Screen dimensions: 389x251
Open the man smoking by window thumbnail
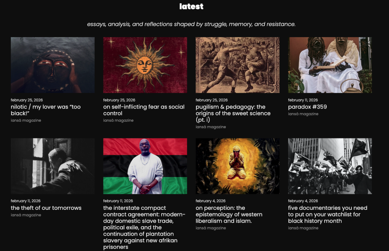(52, 166)
